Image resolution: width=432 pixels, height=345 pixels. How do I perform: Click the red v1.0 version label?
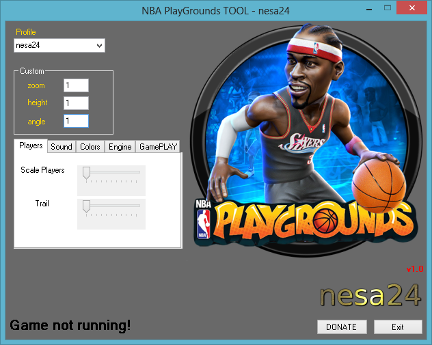[415, 269]
